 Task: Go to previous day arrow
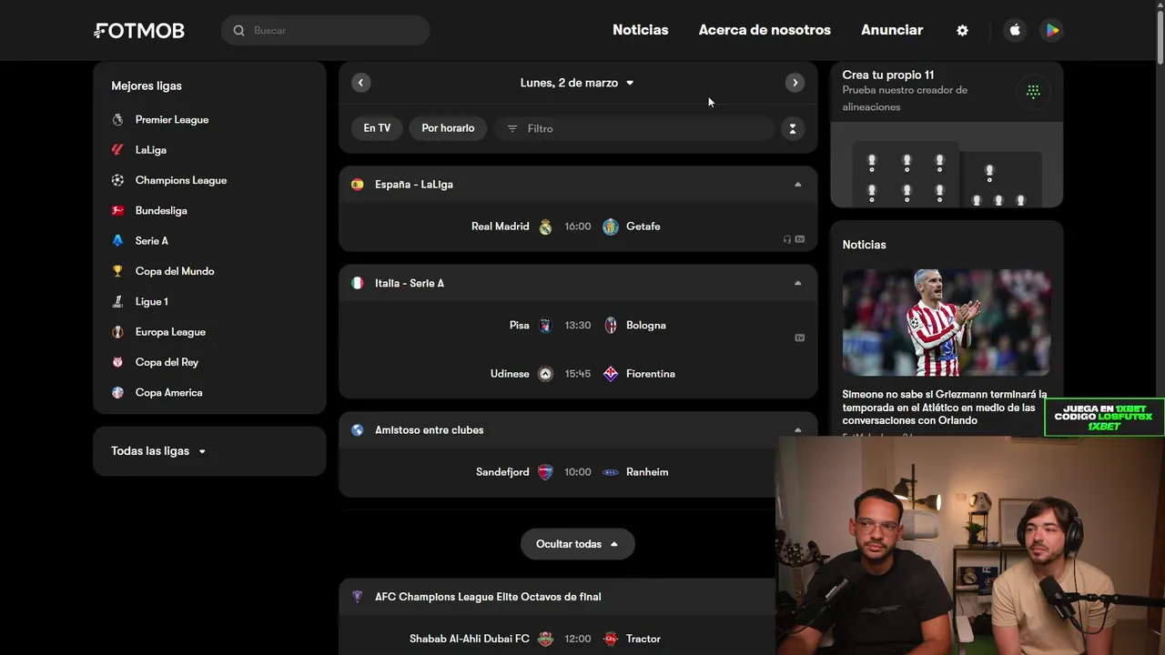[x=360, y=83]
